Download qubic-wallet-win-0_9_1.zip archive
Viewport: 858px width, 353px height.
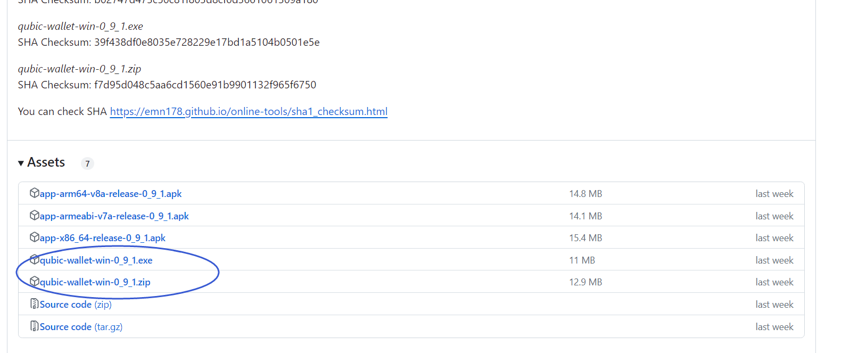pos(95,282)
